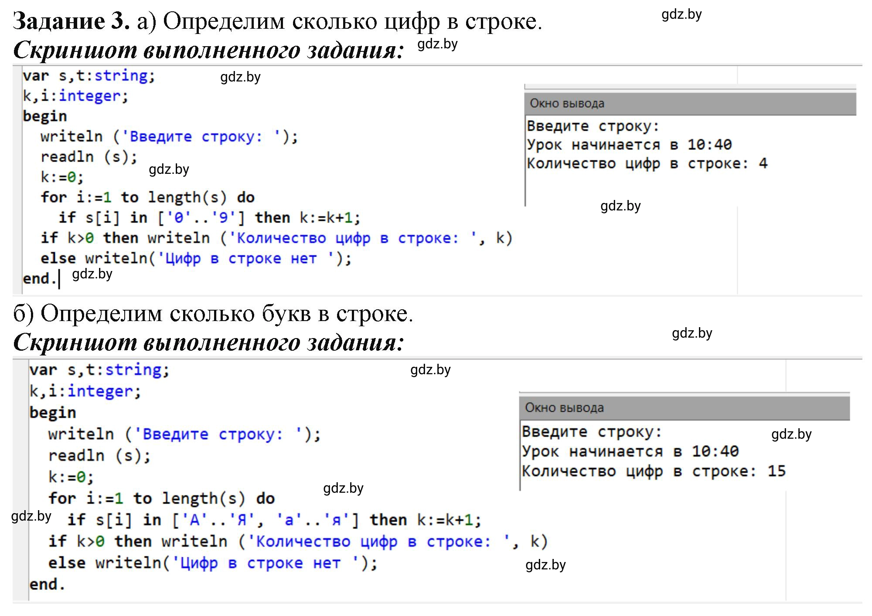The width and height of the screenshot is (872, 616).
Task: Click 'var s,t:string;' in second code block
Action: coord(99,370)
